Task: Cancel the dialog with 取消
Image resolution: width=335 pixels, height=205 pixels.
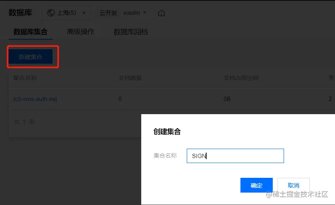Action: tap(293, 185)
